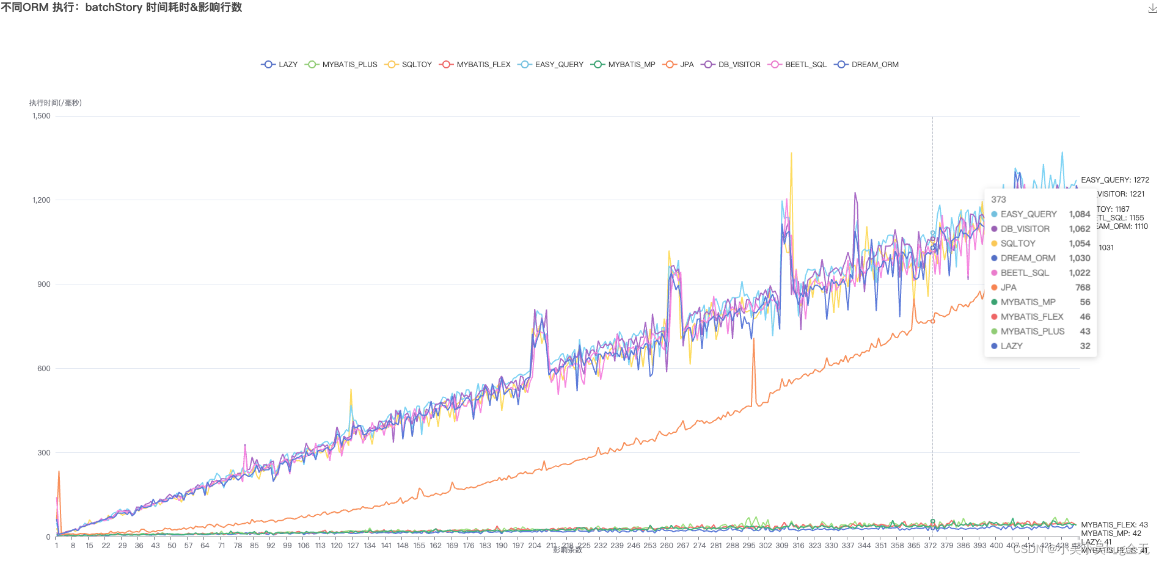This screenshot has width=1159, height=561.
Task: Toggle the SQLTOY legend item
Action: pos(408,65)
